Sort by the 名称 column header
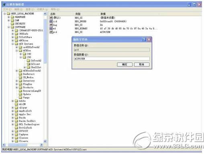The height and width of the screenshot is (154, 204). (x=53, y=14)
